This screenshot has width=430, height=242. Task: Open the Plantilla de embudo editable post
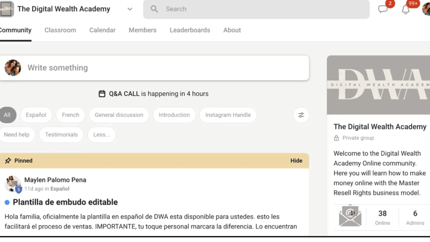pyautogui.click(x=65, y=202)
